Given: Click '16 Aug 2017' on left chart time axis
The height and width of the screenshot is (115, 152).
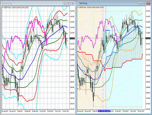Looking at the screenshot, I should click(5, 111).
